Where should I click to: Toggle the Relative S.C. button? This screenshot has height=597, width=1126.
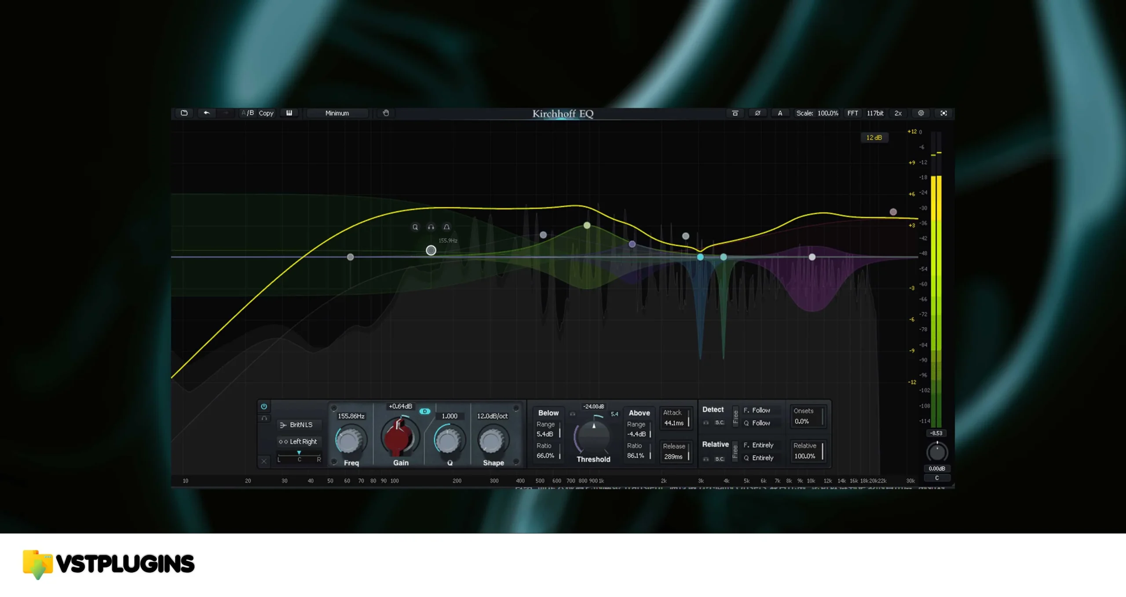[720, 459]
